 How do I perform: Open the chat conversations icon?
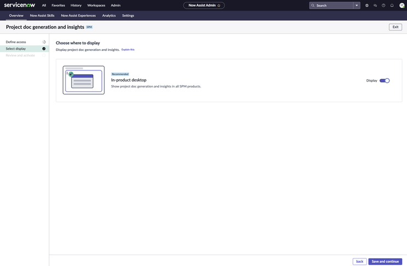375,5
